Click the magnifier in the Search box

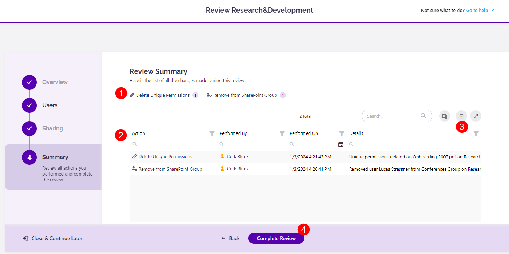coord(423,116)
